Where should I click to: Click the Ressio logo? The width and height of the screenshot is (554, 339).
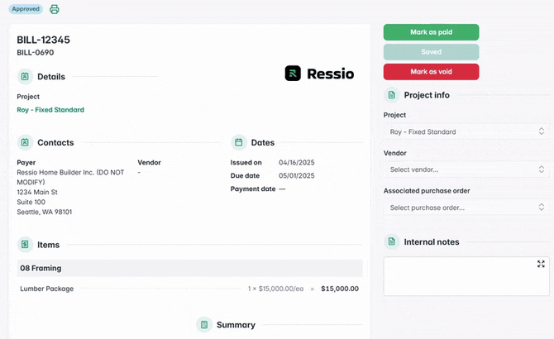click(x=319, y=74)
